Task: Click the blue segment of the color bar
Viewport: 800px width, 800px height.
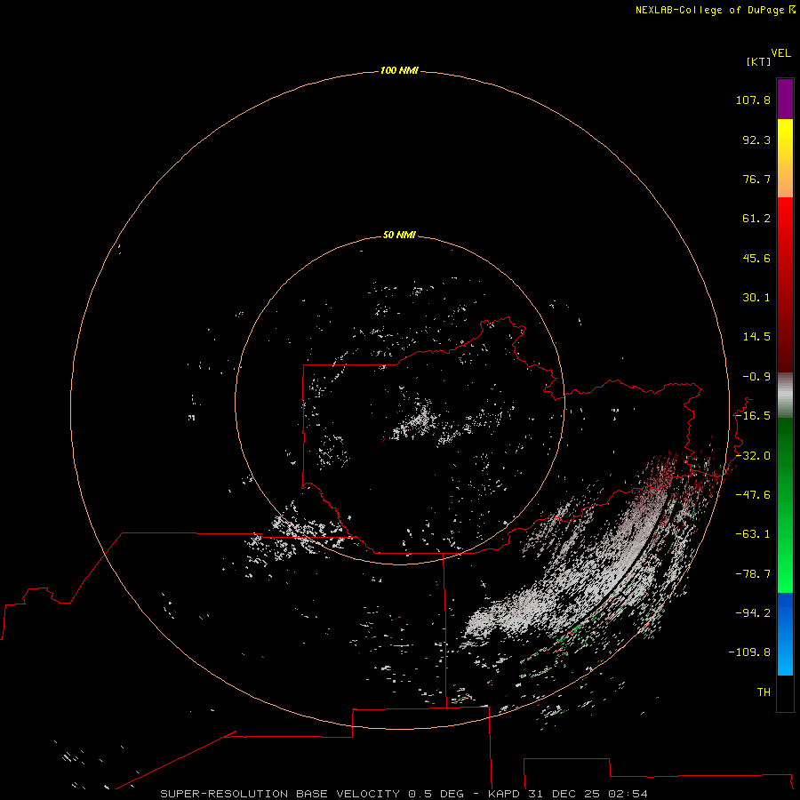Action: (785, 634)
